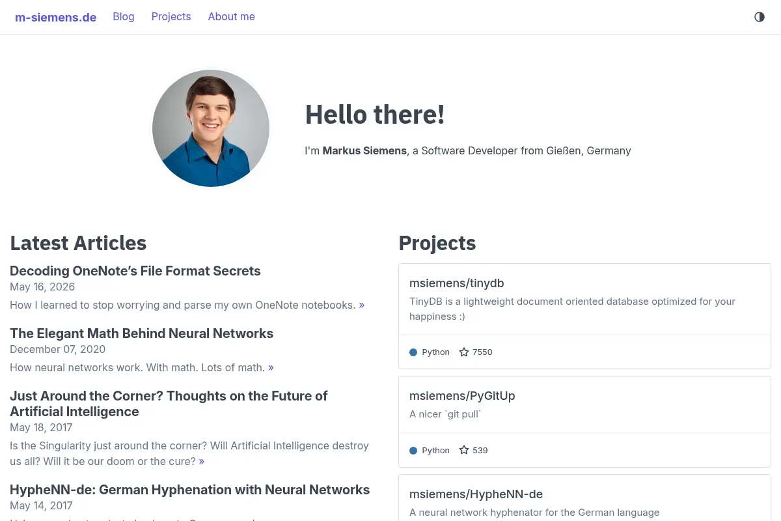Viewport: 781px width, 521px height.
Task: Click the star icon on tinydb card
Action: [x=464, y=352]
